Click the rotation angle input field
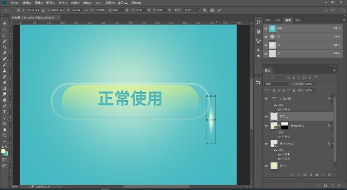 pos(118,10)
